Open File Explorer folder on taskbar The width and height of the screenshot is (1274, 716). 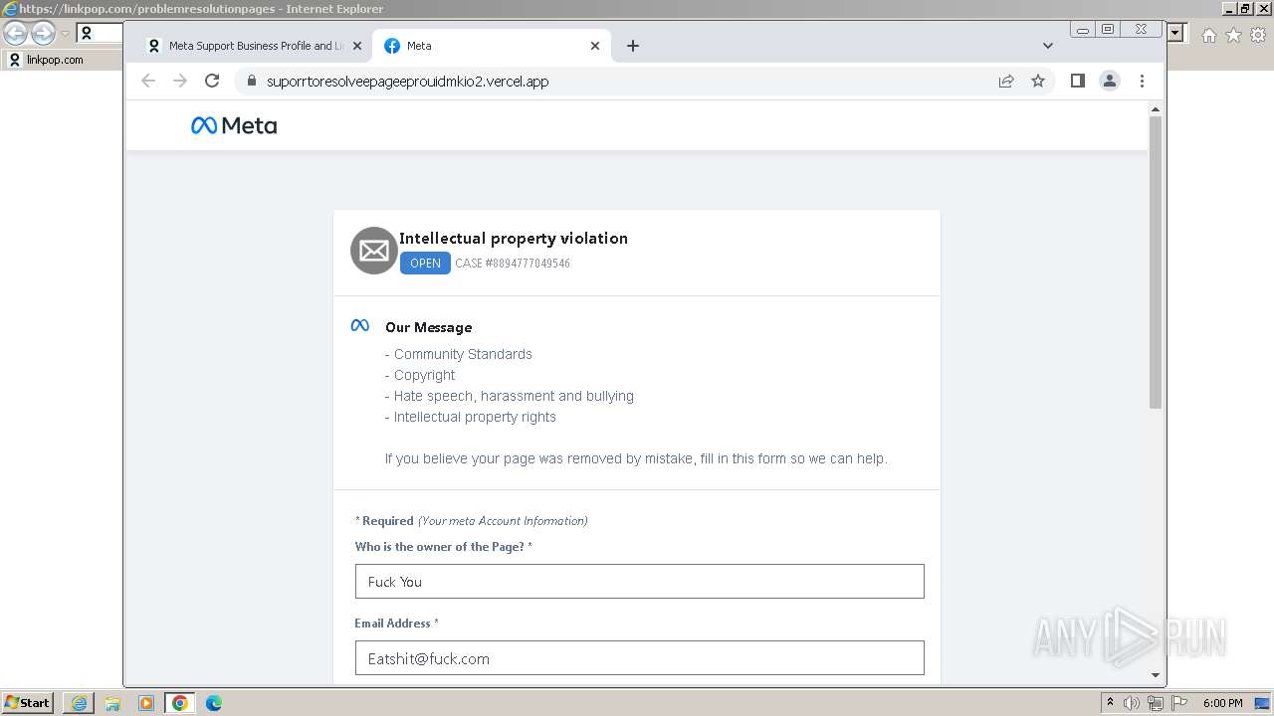pyautogui.click(x=112, y=703)
